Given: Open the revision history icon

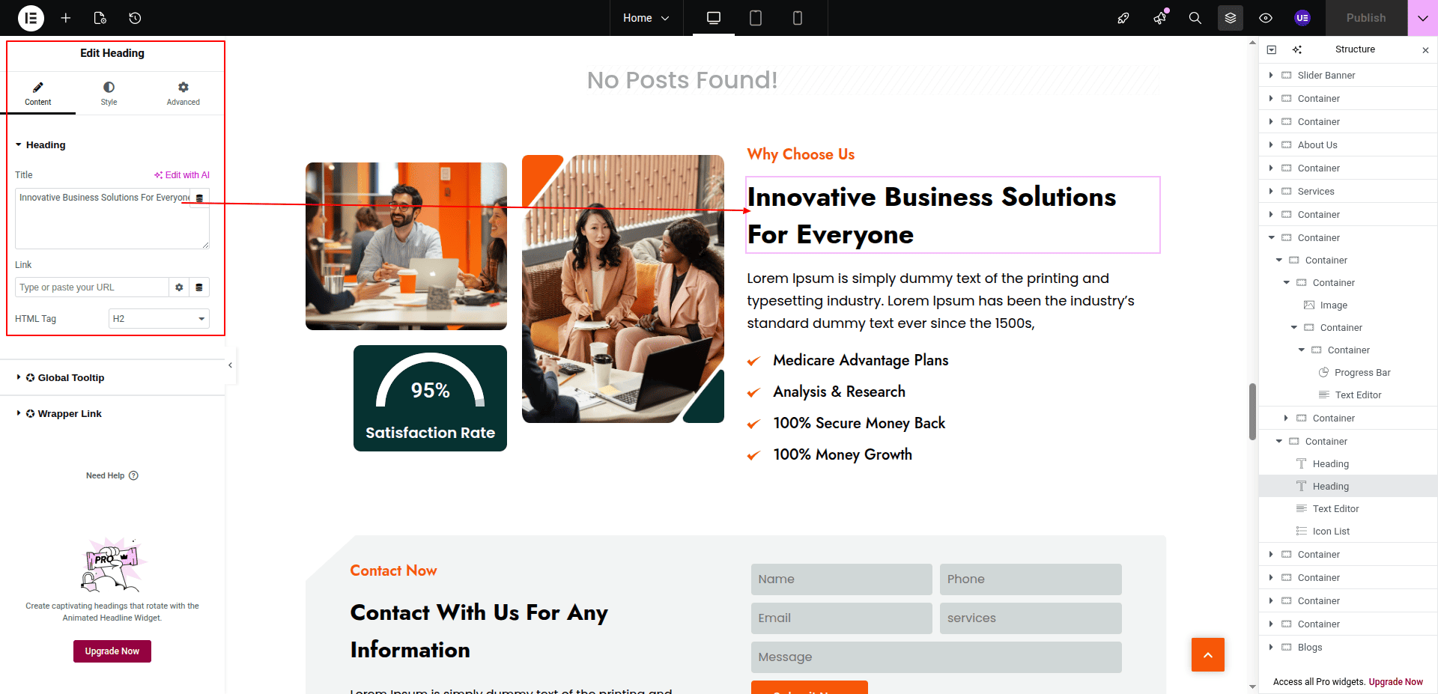Looking at the screenshot, I should pos(135,18).
